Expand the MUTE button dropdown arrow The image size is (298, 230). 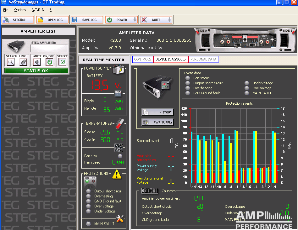pos(169,20)
